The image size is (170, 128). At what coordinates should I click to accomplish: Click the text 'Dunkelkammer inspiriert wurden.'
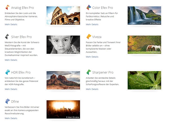click(x=21, y=55)
